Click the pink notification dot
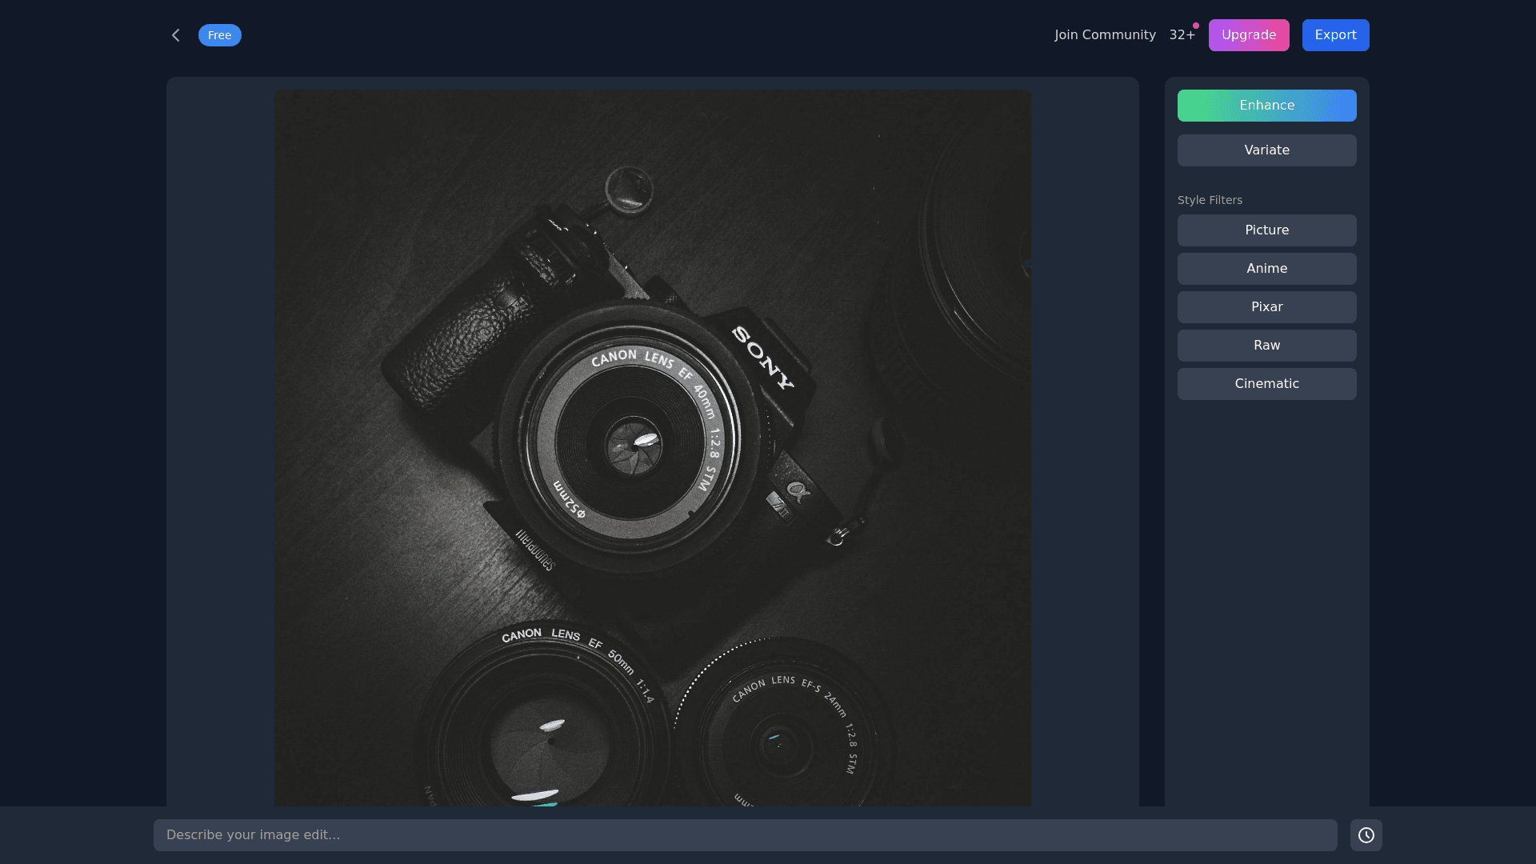Viewport: 1536px width, 864px height. coord(1196,26)
